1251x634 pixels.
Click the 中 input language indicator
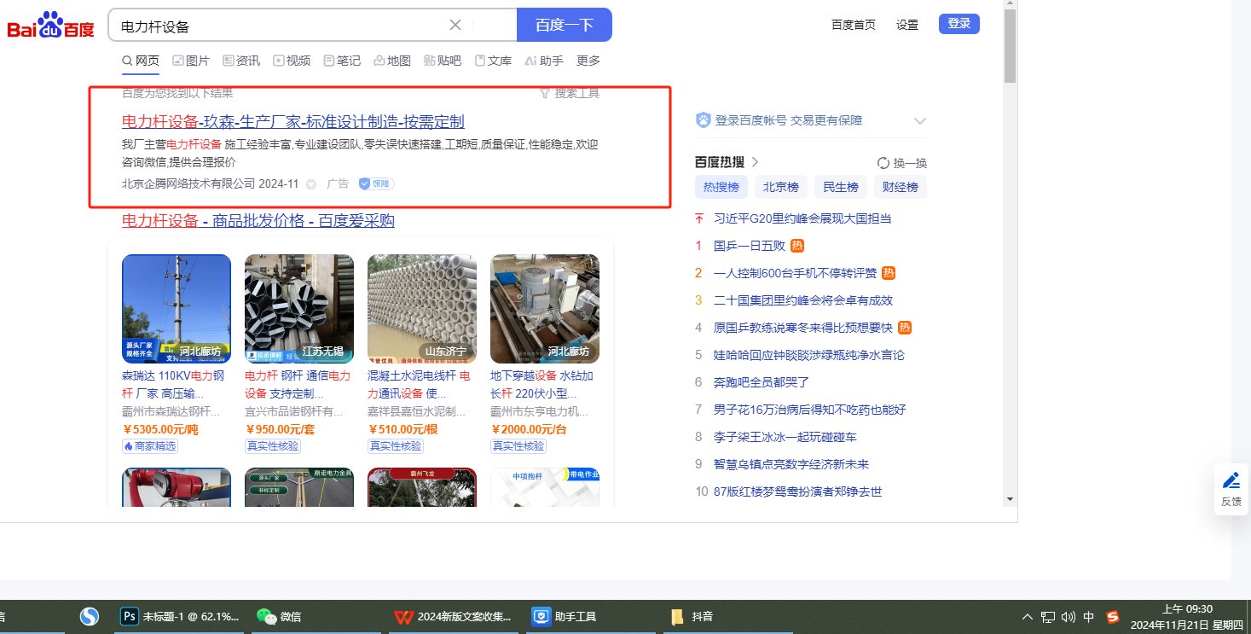[x=1089, y=617]
